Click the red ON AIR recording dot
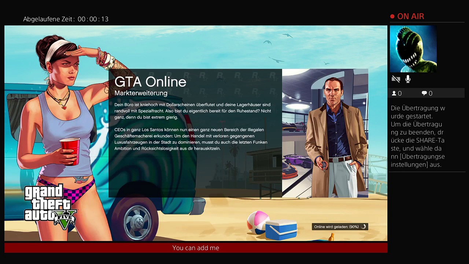Image resolution: width=469 pixels, height=264 pixels. click(x=392, y=16)
